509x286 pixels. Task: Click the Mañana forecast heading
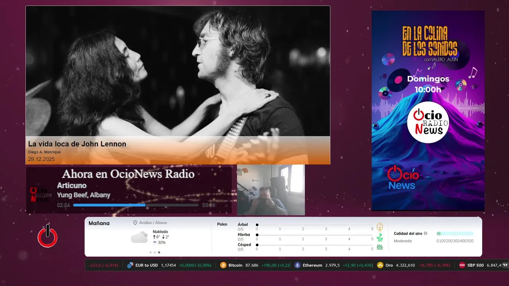coord(99,223)
